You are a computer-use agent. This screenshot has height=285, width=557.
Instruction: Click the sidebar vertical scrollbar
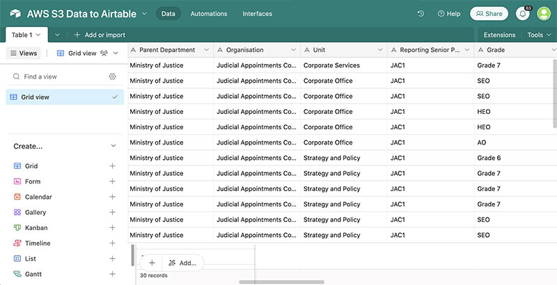click(x=133, y=255)
